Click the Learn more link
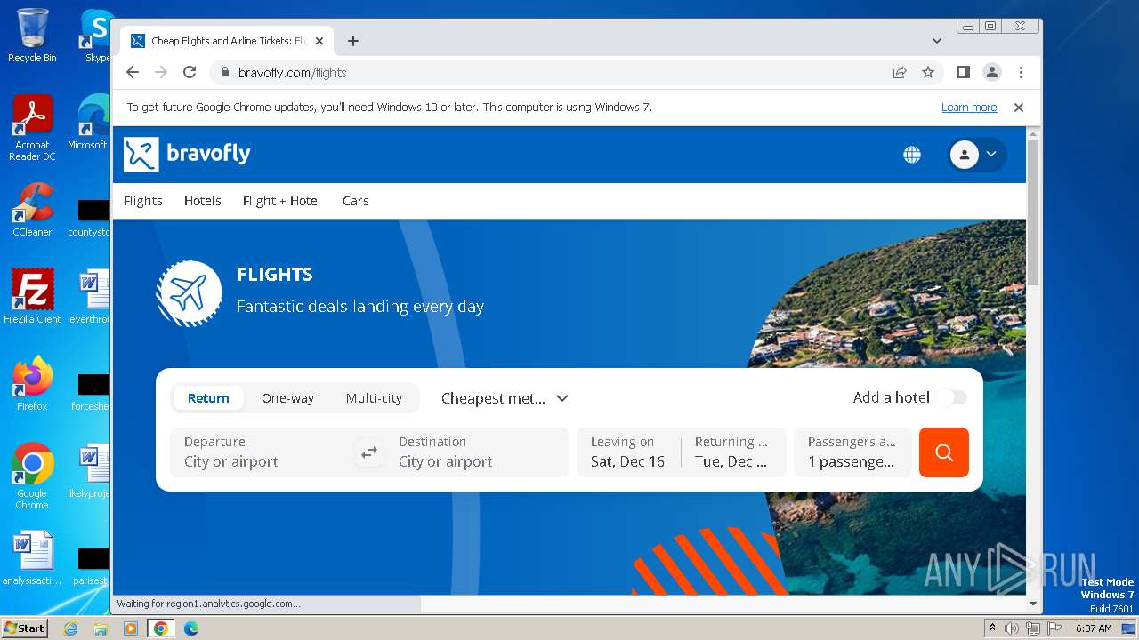The height and width of the screenshot is (640, 1139). [969, 108]
